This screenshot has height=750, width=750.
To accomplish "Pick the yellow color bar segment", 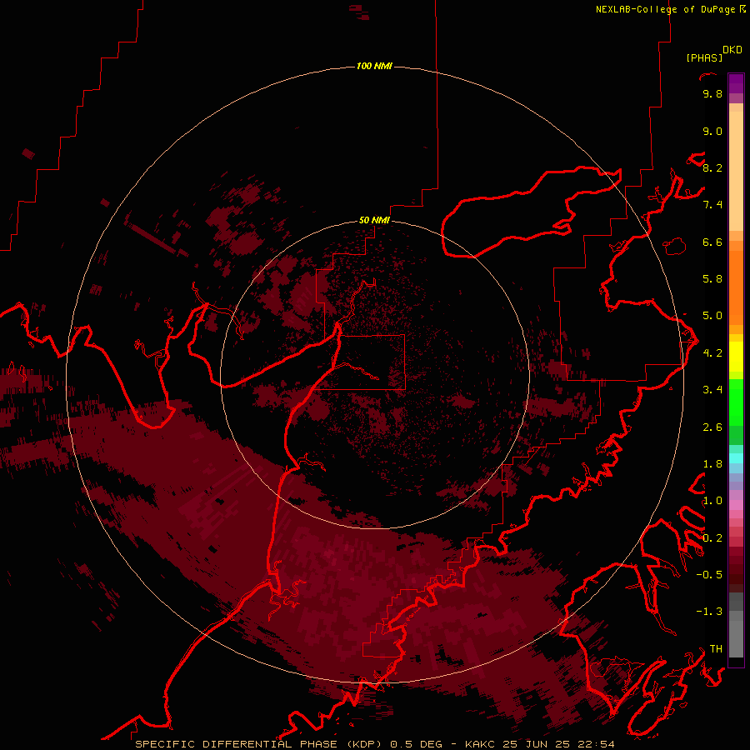I will click(x=736, y=357).
